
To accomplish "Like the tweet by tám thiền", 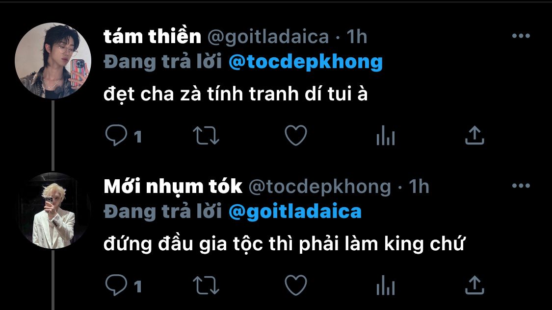I will click(x=296, y=135).
